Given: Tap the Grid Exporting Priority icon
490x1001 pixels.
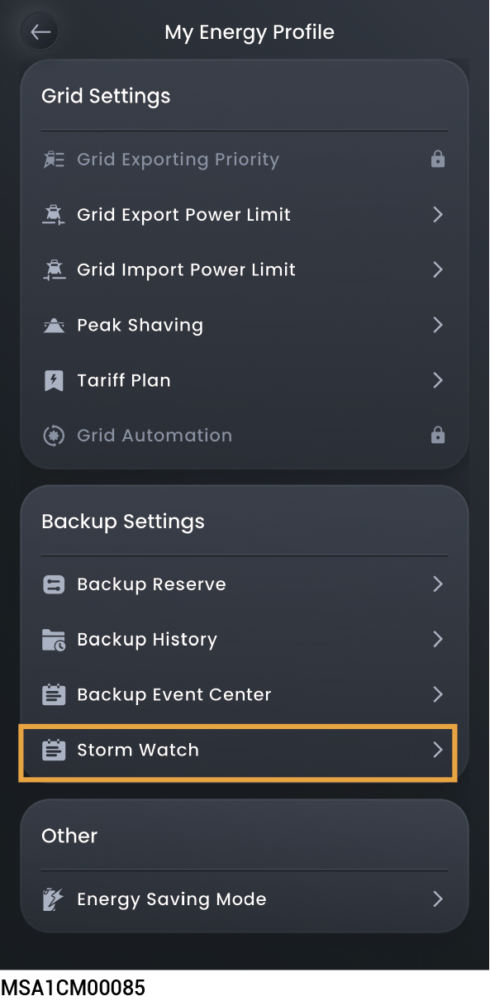Looking at the screenshot, I should (x=54, y=160).
